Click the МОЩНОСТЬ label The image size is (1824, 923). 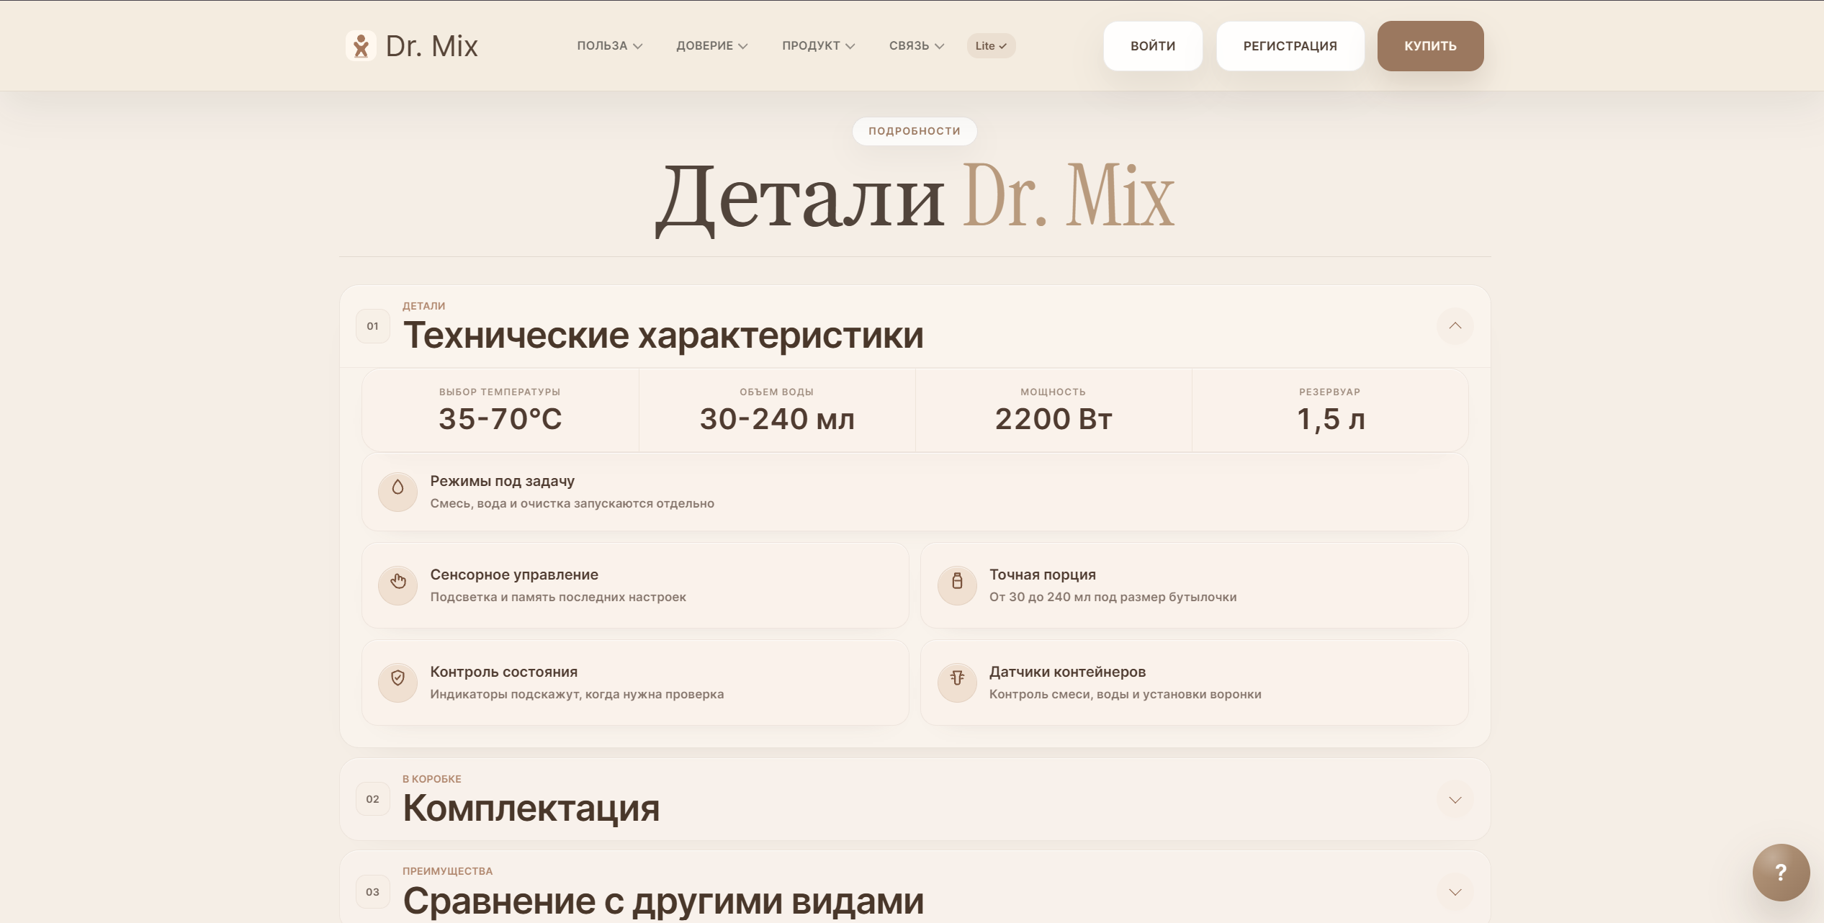point(1053,392)
